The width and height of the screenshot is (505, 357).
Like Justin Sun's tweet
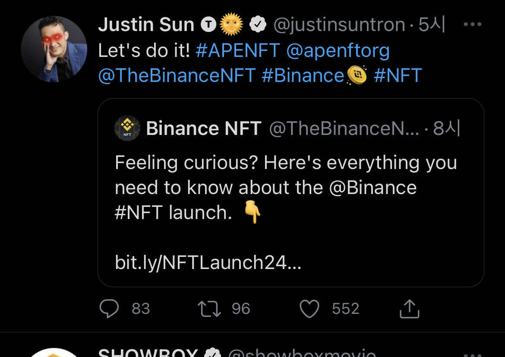309,309
